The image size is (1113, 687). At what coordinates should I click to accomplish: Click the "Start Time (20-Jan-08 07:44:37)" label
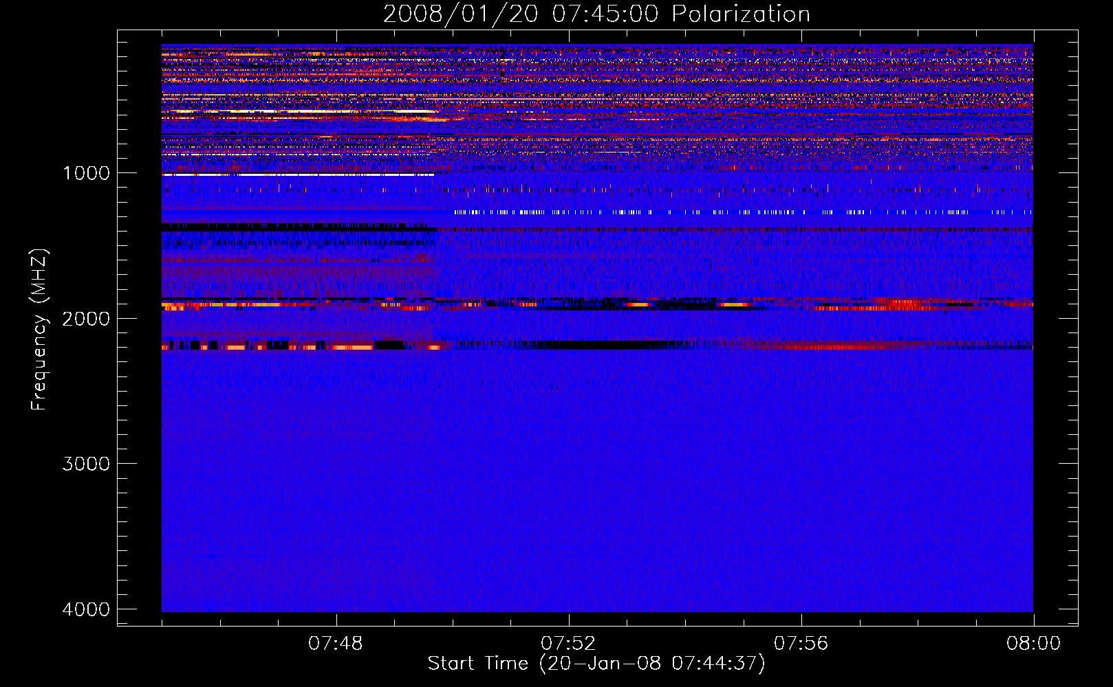(596, 664)
